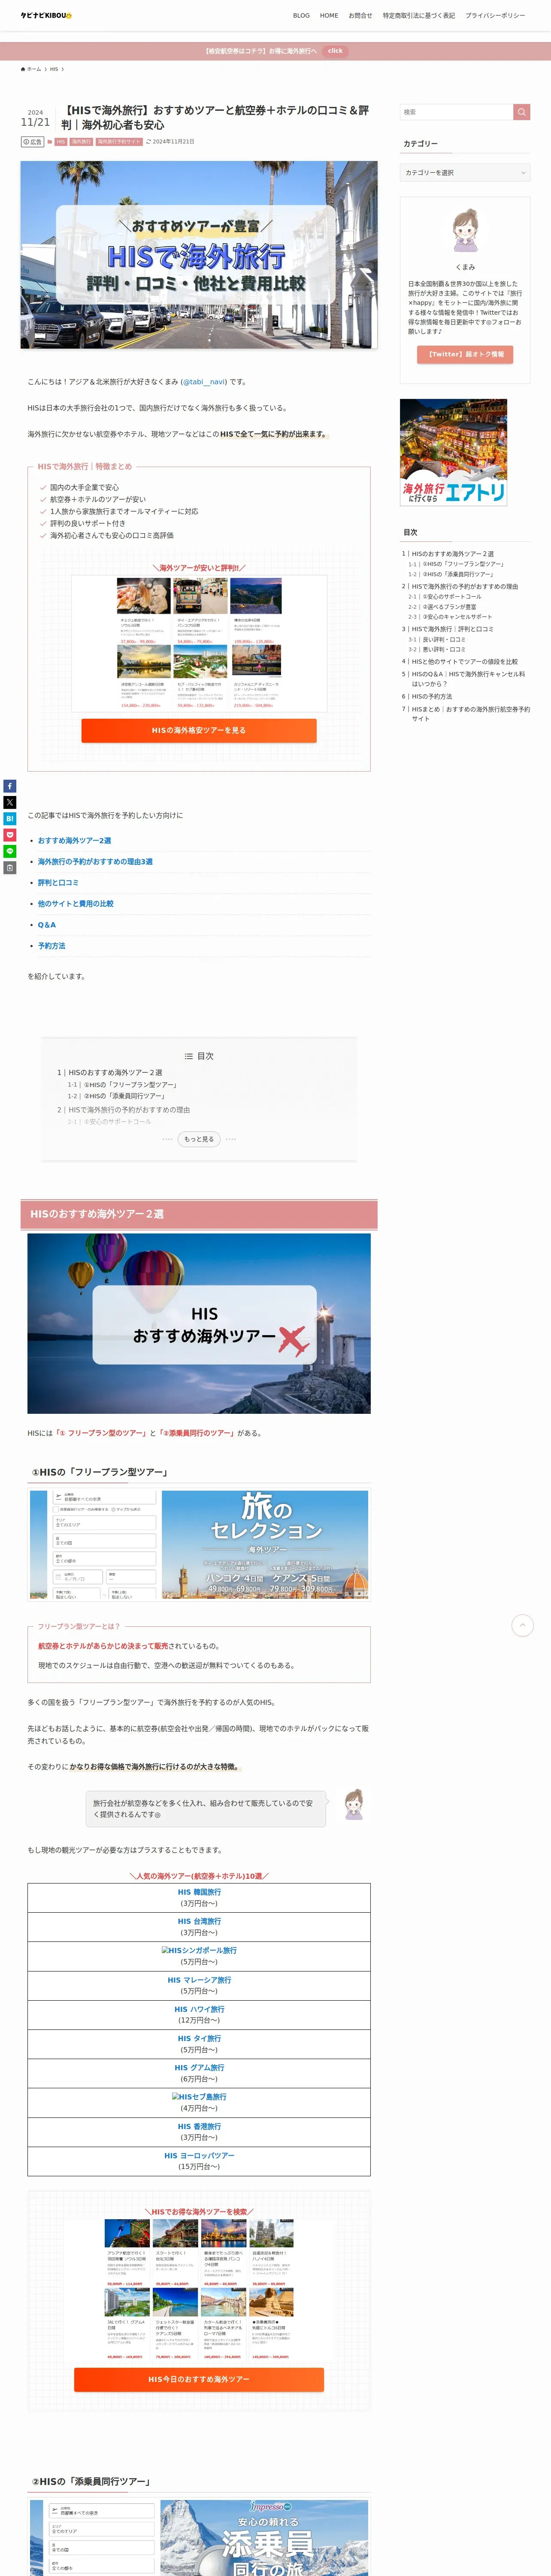Screen dimensions: 551x2576
Task: Open the broken HISシンガポール旅行 image link
Action: tap(199, 1951)
